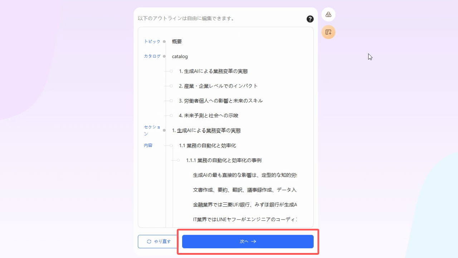Click the node circle beside 1.1 業務の自動化と効率化
This screenshot has width=458, height=258.
[171, 145]
